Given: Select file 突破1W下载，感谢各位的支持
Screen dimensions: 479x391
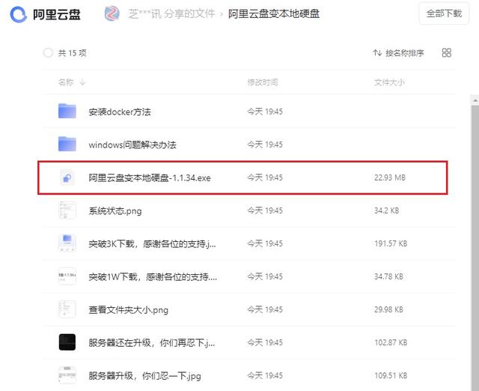Looking at the screenshot, I should (x=153, y=277).
